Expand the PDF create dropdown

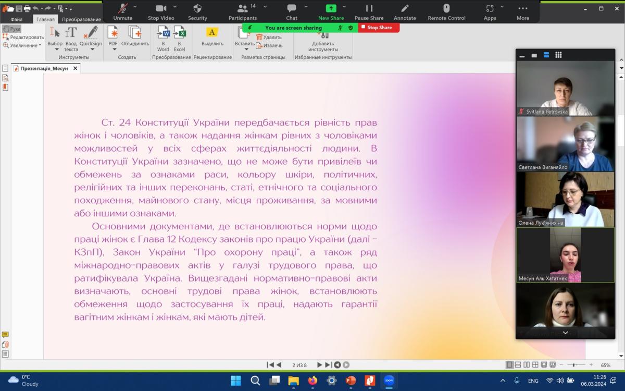coord(113,49)
